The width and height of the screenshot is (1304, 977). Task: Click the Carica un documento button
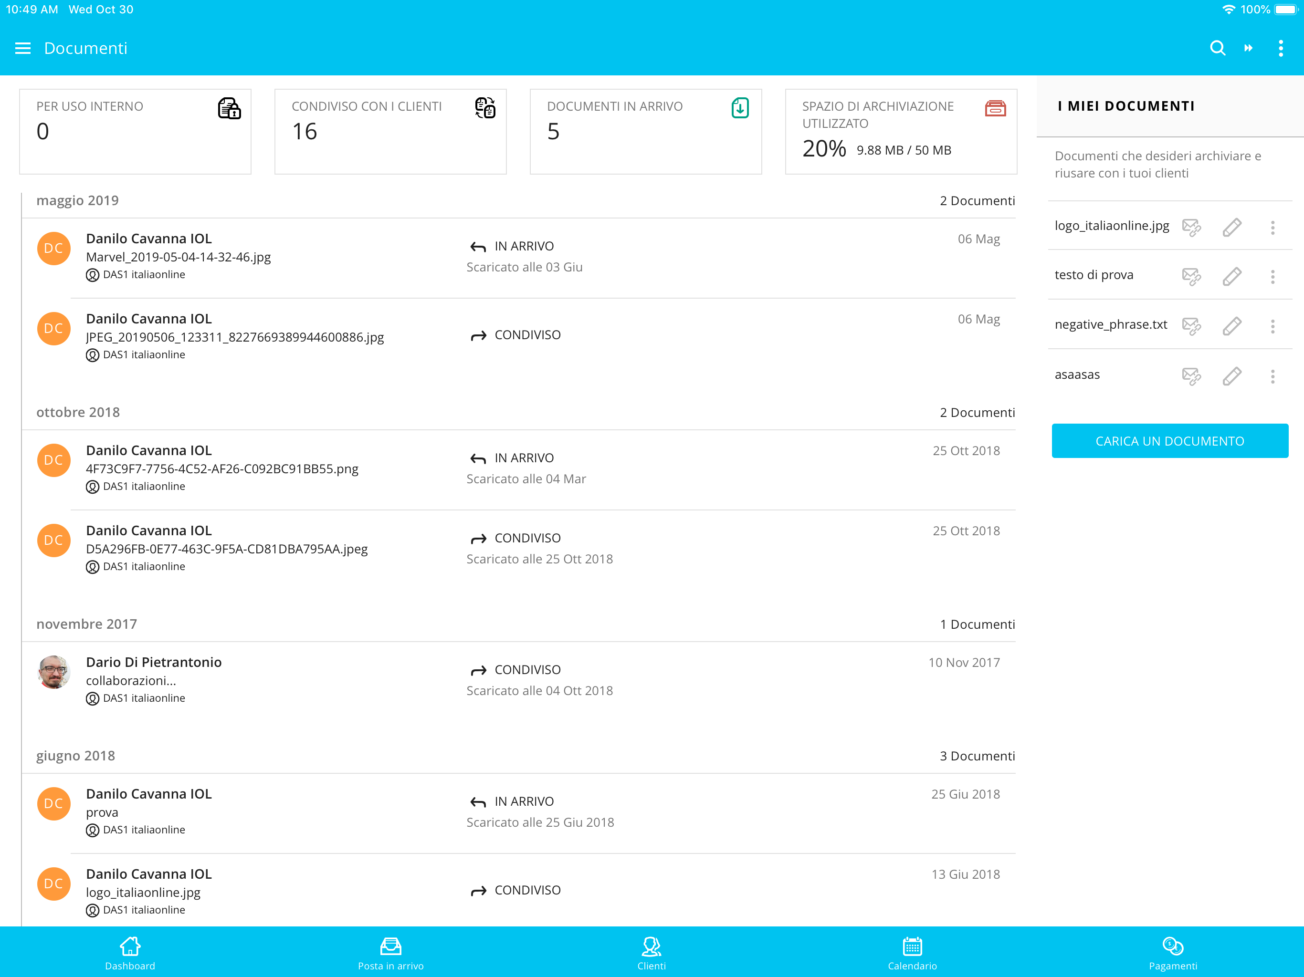pos(1169,441)
